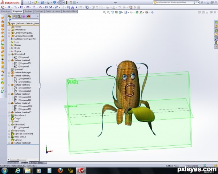Open the DimXpertManager tab icon
This screenshot has height=174, width=218.
click(x=24, y=17)
